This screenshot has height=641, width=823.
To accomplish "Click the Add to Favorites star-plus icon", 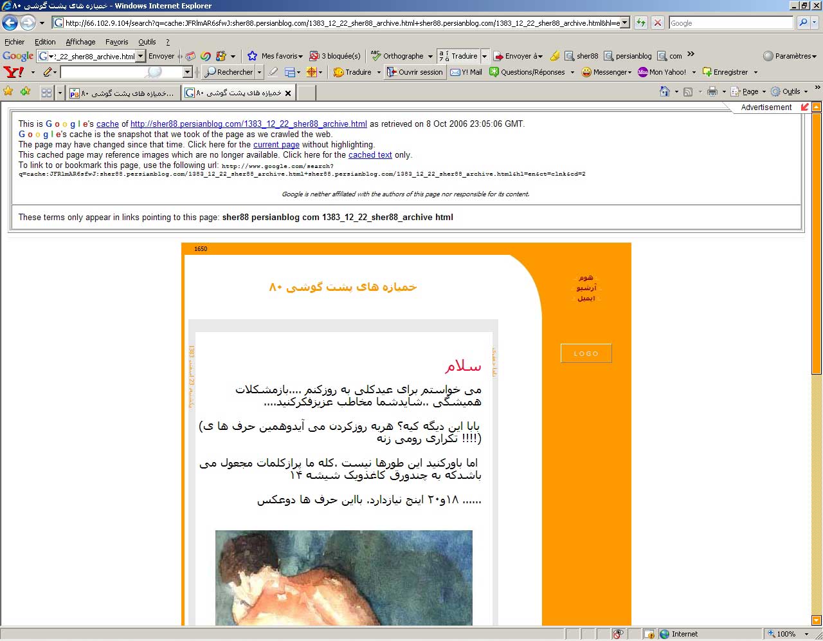I will pyautogui.click(x=26, y=92).
